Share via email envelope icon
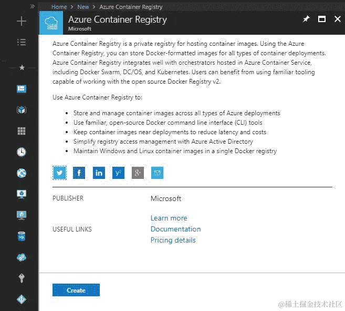The height and width of the screenshot is (311, 345). 158,173
